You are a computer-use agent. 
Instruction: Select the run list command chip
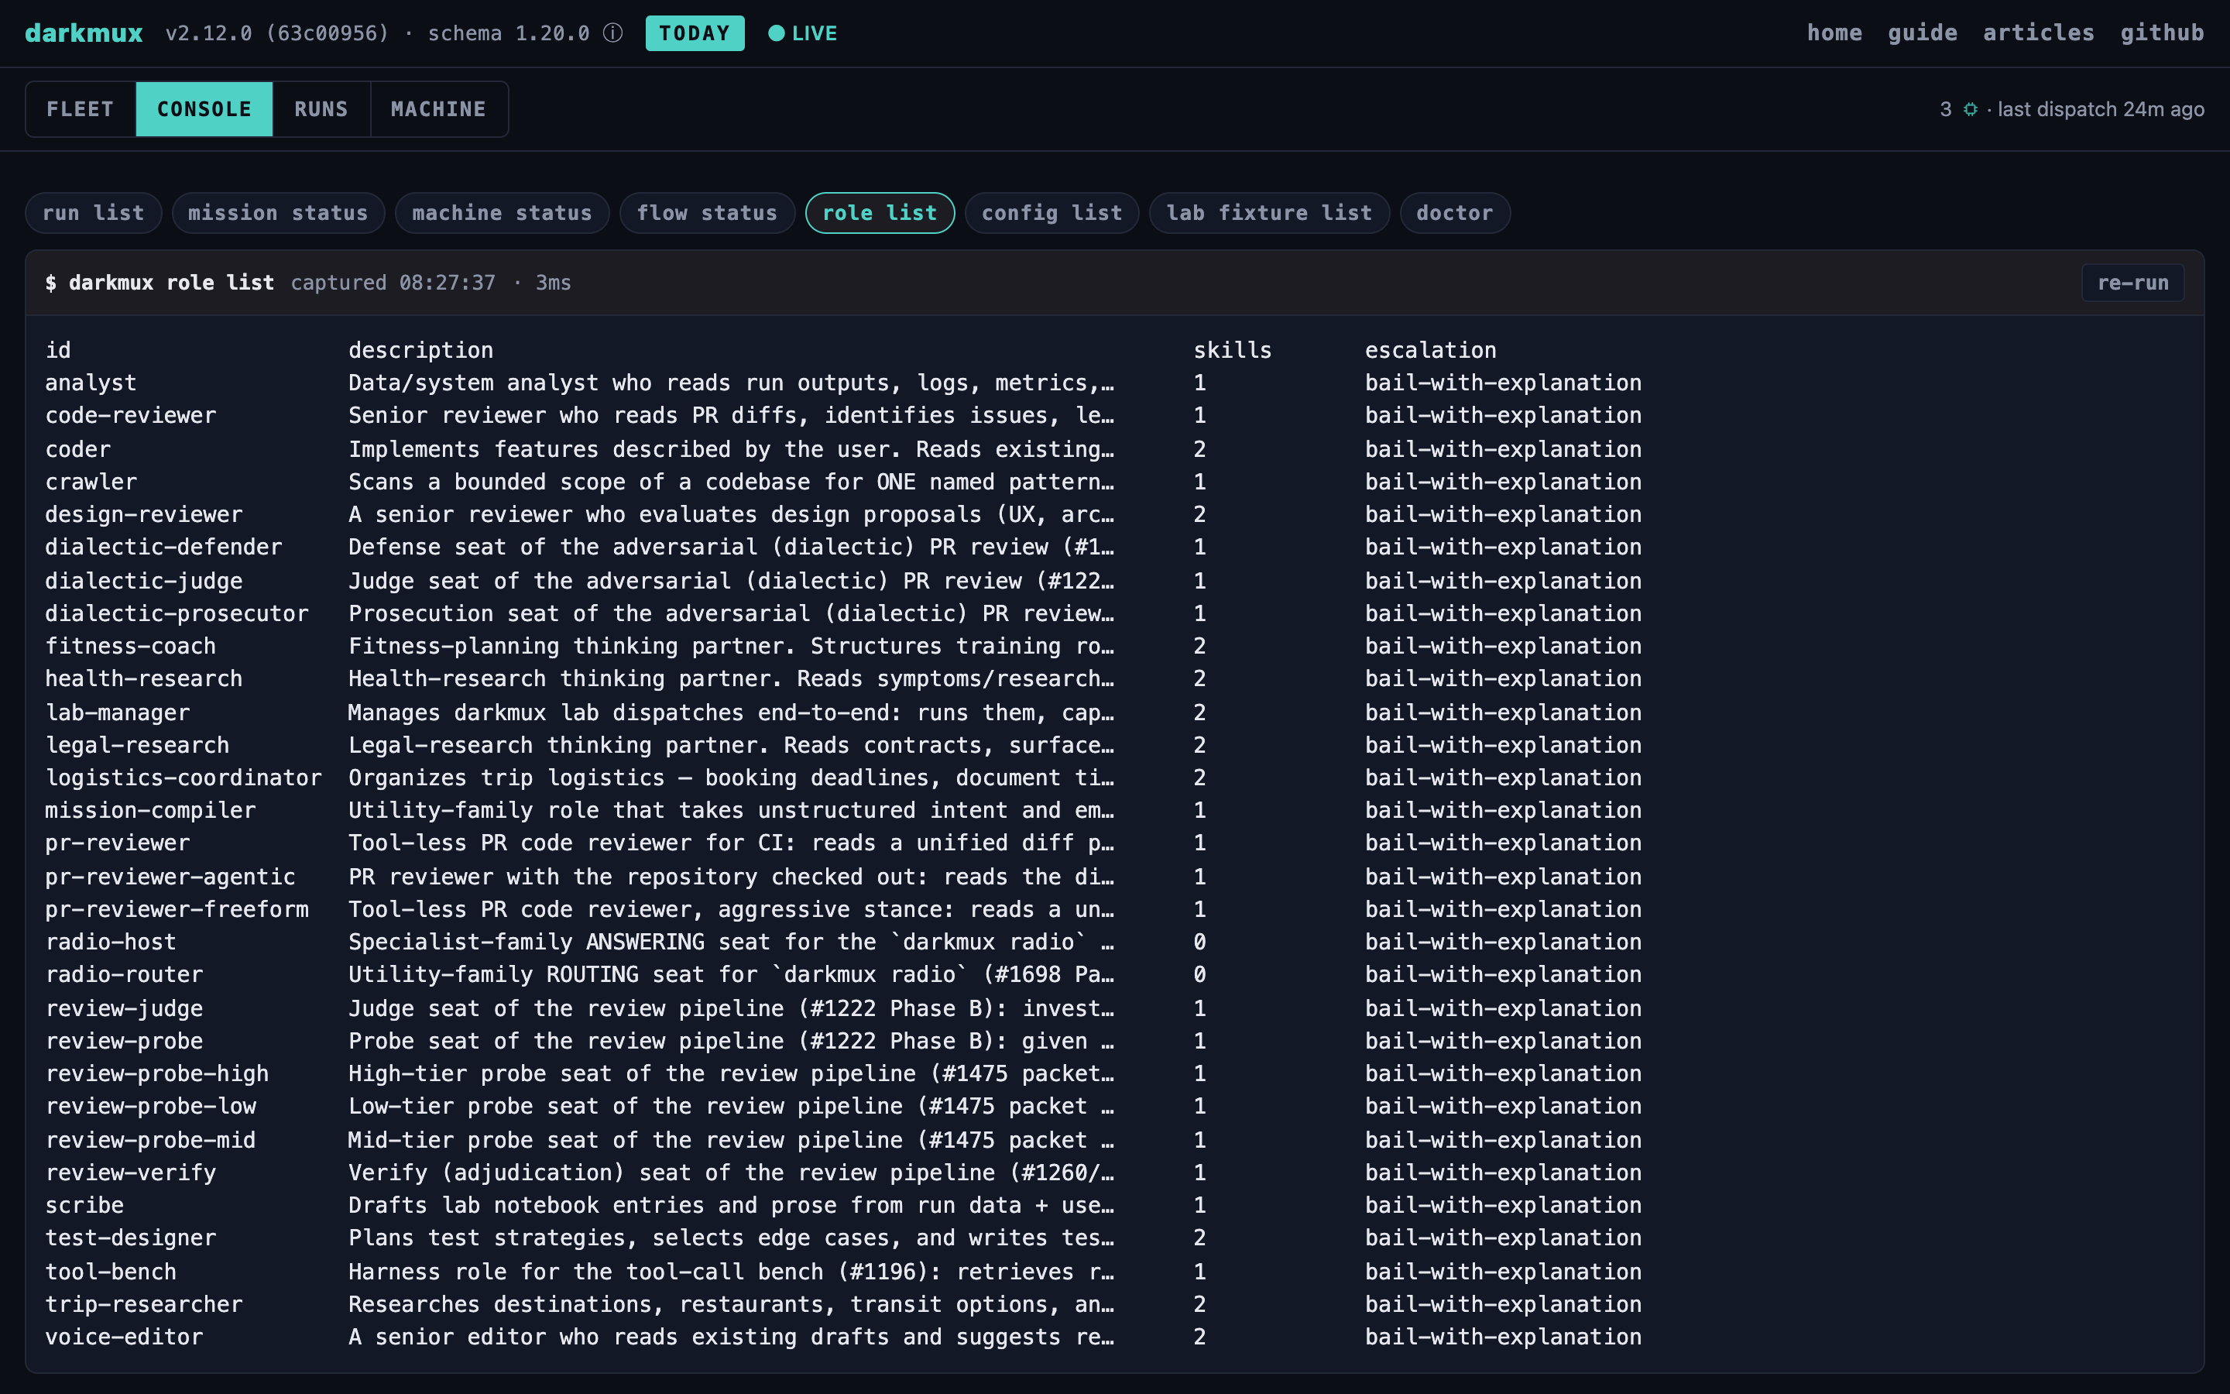[93, 213]
